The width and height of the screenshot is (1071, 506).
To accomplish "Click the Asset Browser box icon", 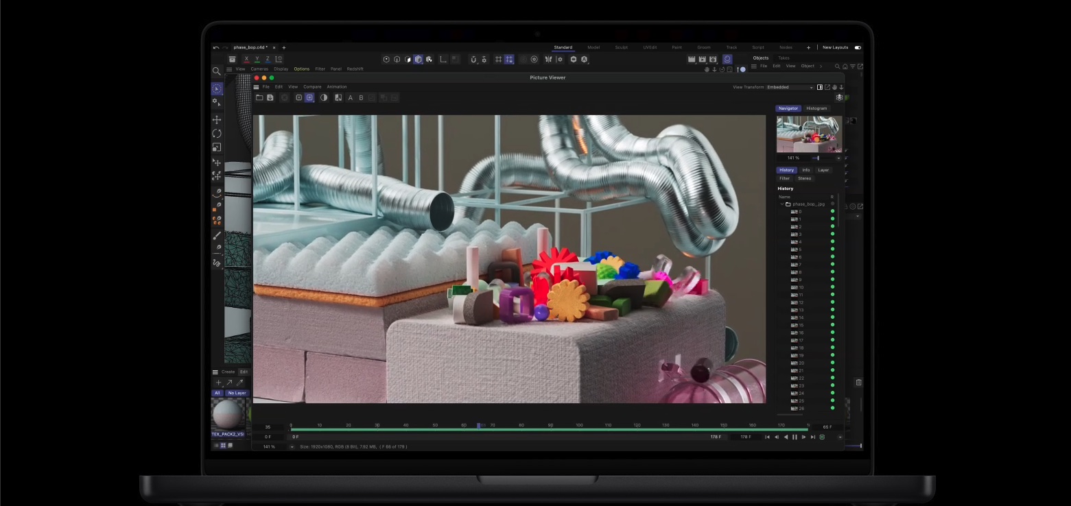I will (x=233, y=60).
